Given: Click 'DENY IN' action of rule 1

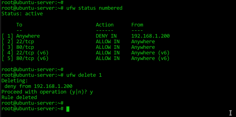Looking at the screenshot, I should click(106, 36).
